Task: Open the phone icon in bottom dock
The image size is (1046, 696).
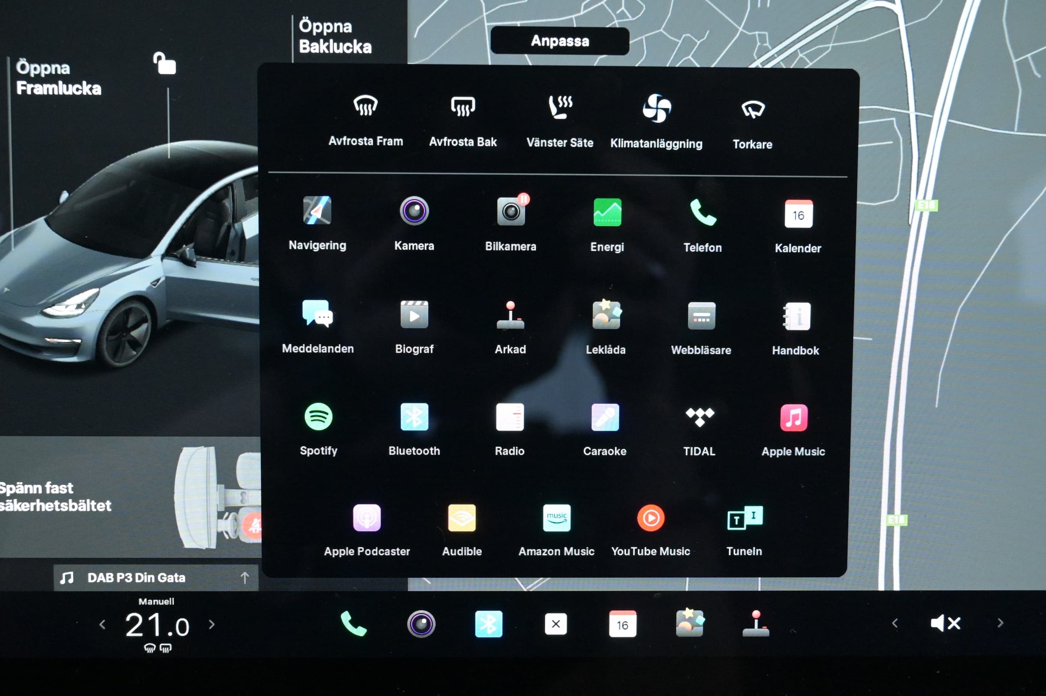Action: (x=354, y=624)
